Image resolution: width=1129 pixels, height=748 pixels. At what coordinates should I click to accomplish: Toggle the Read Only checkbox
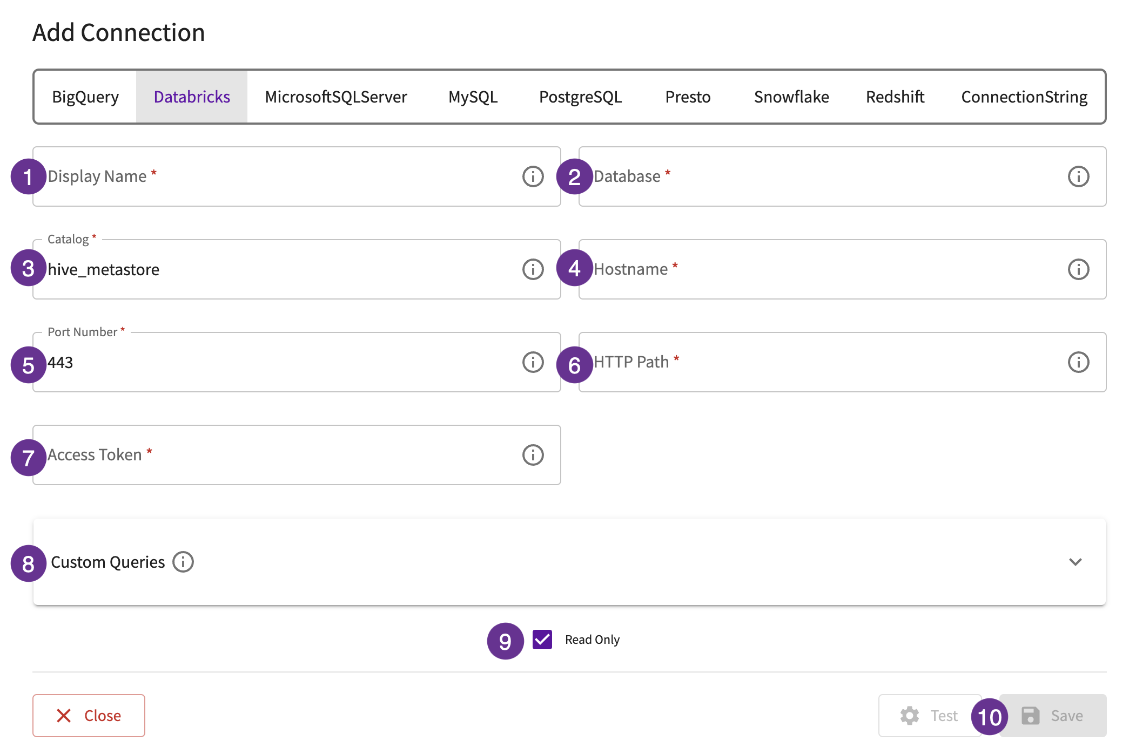pos(541,638)
